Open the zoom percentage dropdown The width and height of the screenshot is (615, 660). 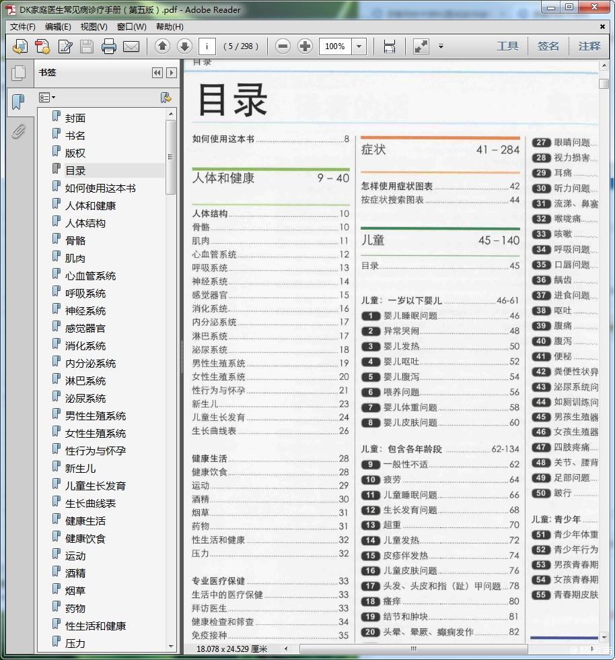(x=359, y=46)
